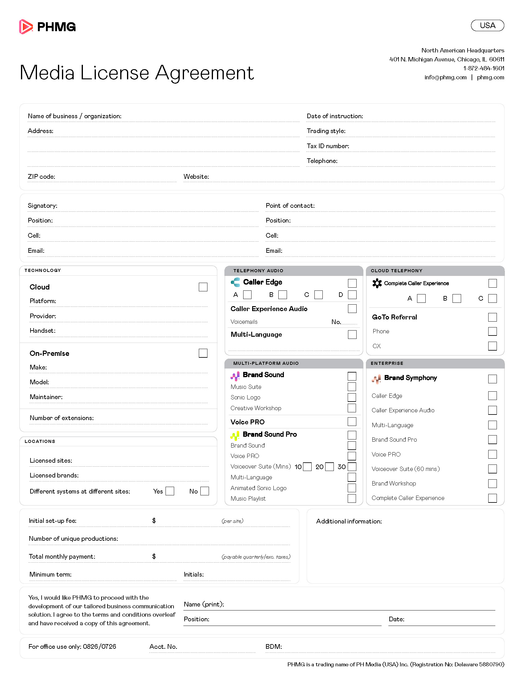Click the Brand Sound purple waveform icon
The height and width of the screenshot is (679, 524).
pyautogui.click(x=235, y=376)
